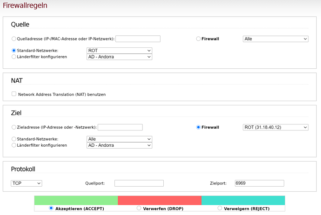The height and width of the screenshot is (215, 321).
Task: Click the Ziel section heading
Action: point(16,113)
